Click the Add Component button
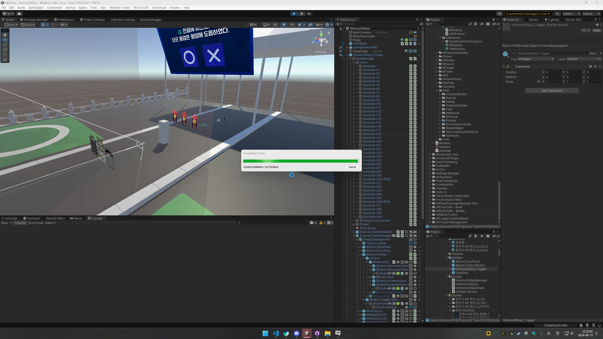The height and width of the screenshot is (339, 603). pos(552,91)
